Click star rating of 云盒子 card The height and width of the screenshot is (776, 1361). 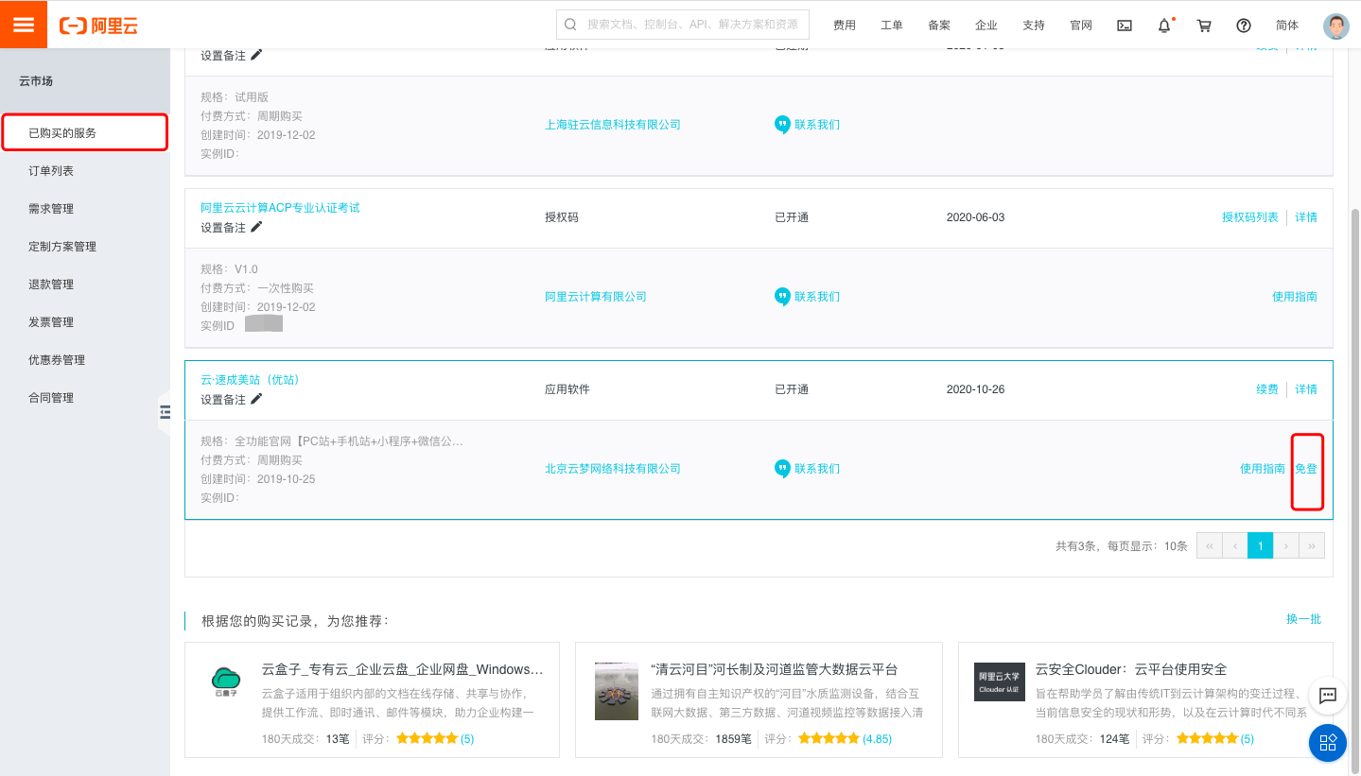click(427, 738)
